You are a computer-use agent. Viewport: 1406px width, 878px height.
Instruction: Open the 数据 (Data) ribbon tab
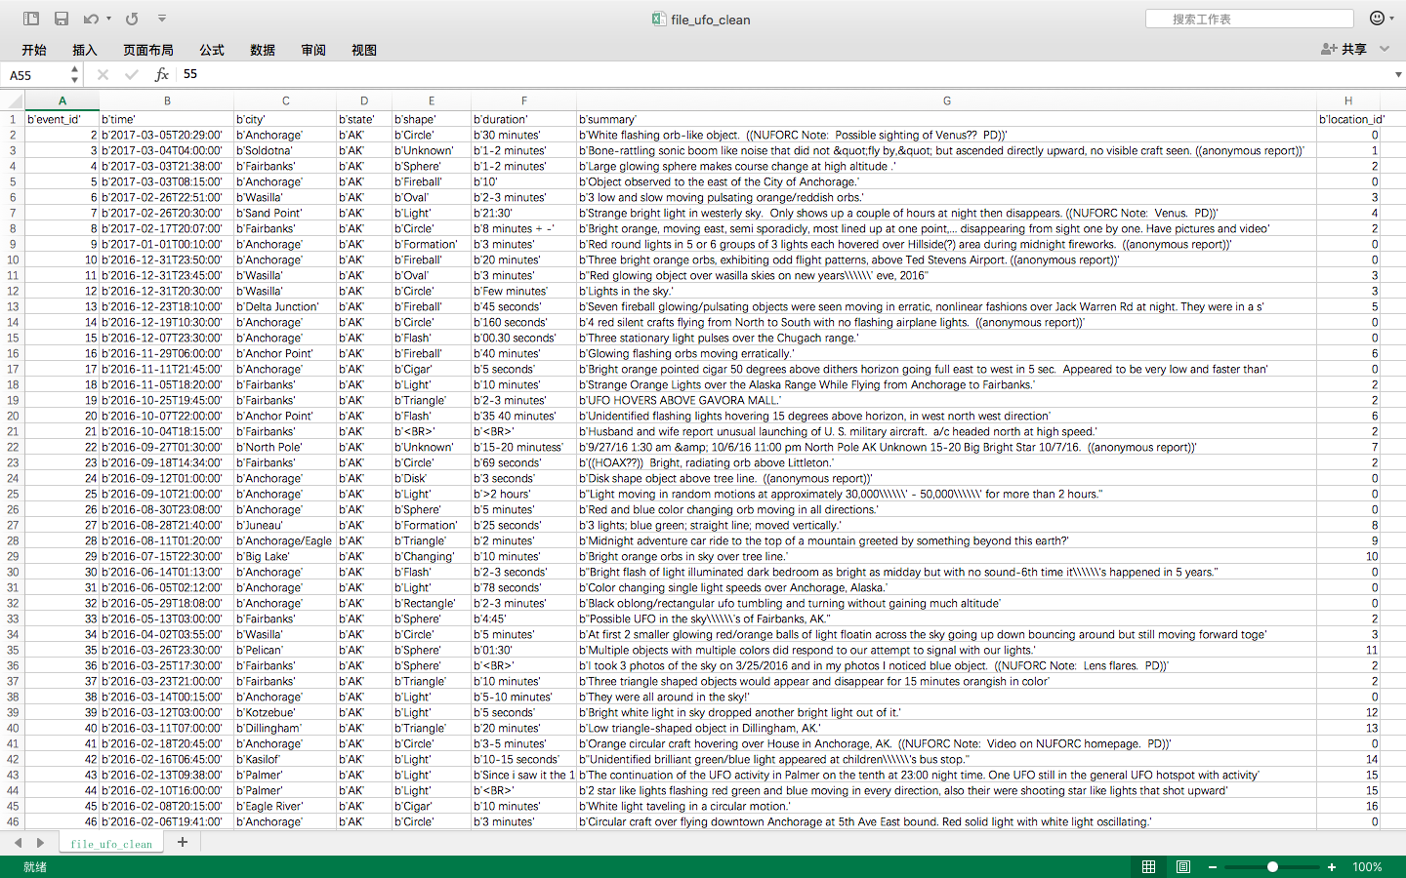pos(263,50)
